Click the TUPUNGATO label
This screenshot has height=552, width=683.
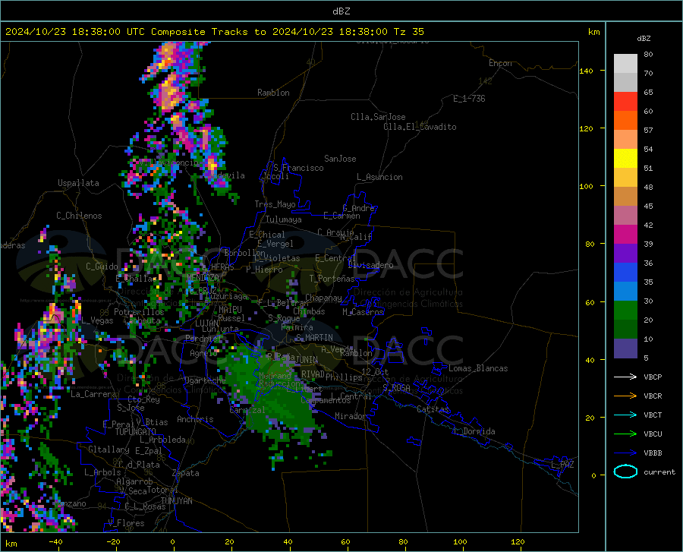(x=136, y=432)
